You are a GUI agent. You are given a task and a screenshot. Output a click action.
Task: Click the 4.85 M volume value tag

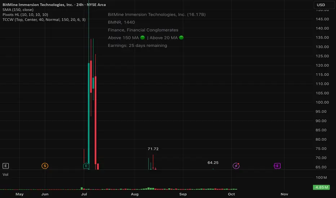[321, 187]
